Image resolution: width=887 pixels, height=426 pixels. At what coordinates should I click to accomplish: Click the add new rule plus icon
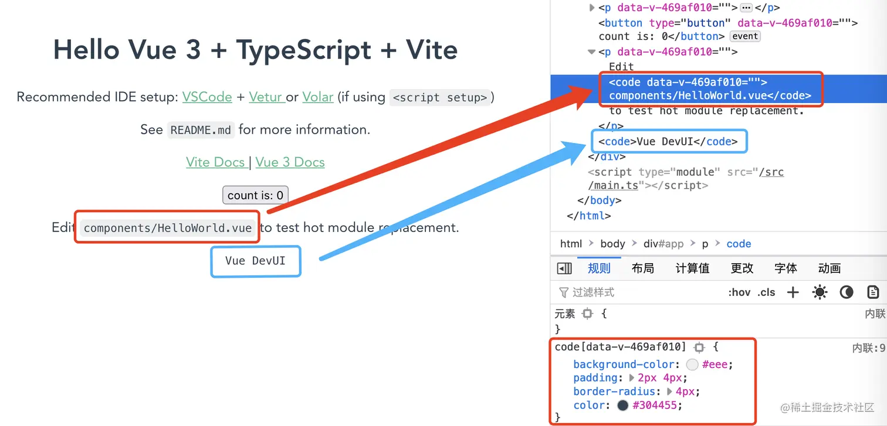[793, 292]
